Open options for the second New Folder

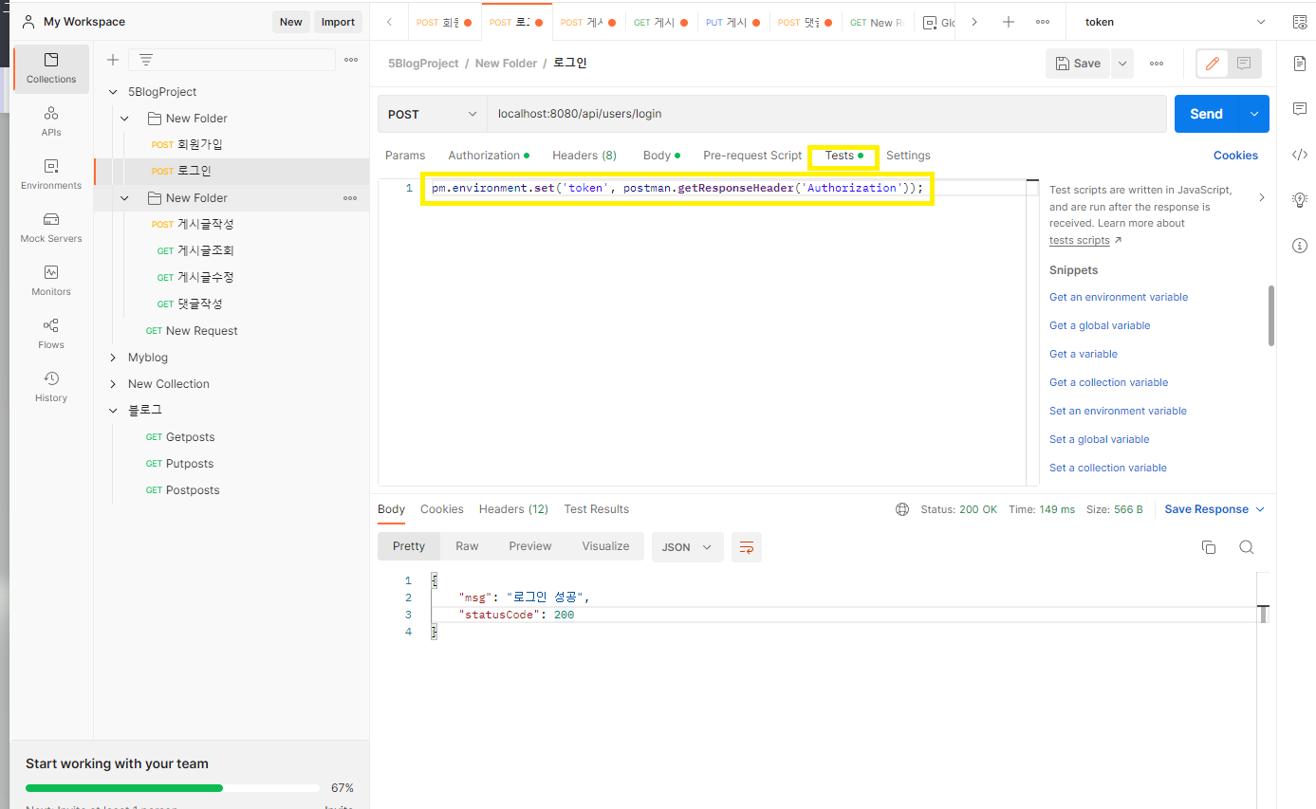click(x=350, y=198)
